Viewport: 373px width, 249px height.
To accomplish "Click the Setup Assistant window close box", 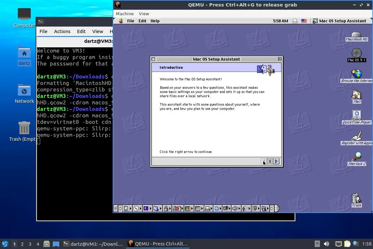I will point(153,59).
